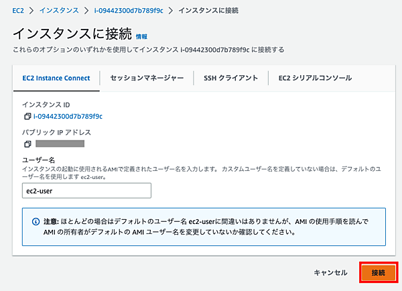
Task: Click the masked public IP address value
Action: point(60,143)
